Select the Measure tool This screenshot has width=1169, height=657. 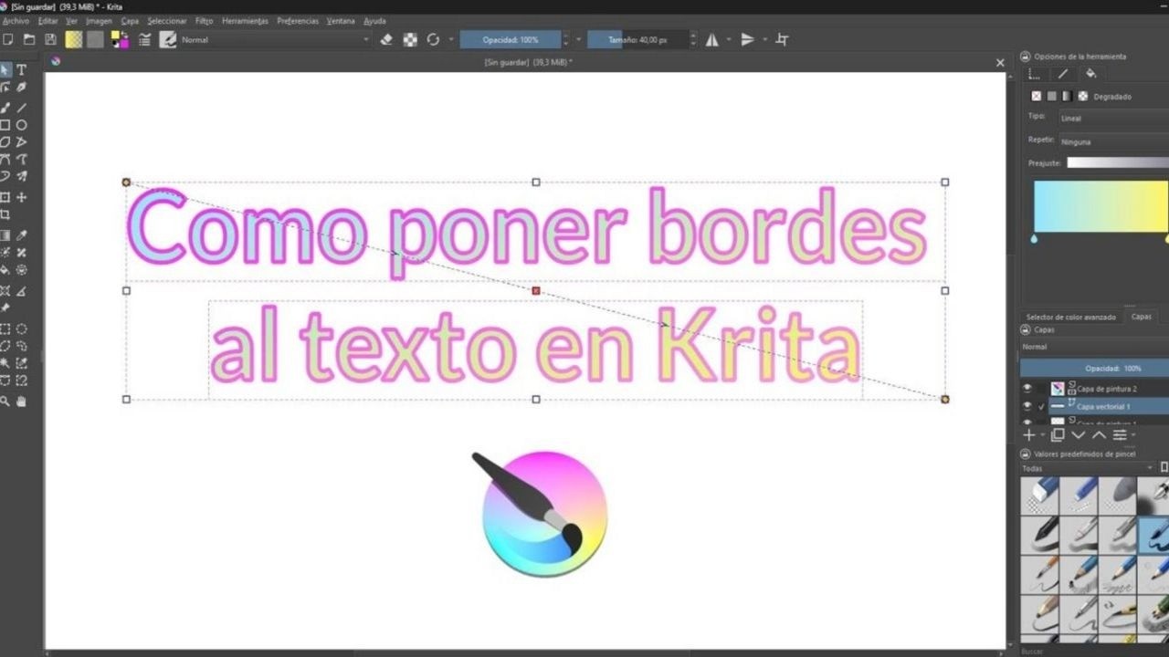coord(22,291)
